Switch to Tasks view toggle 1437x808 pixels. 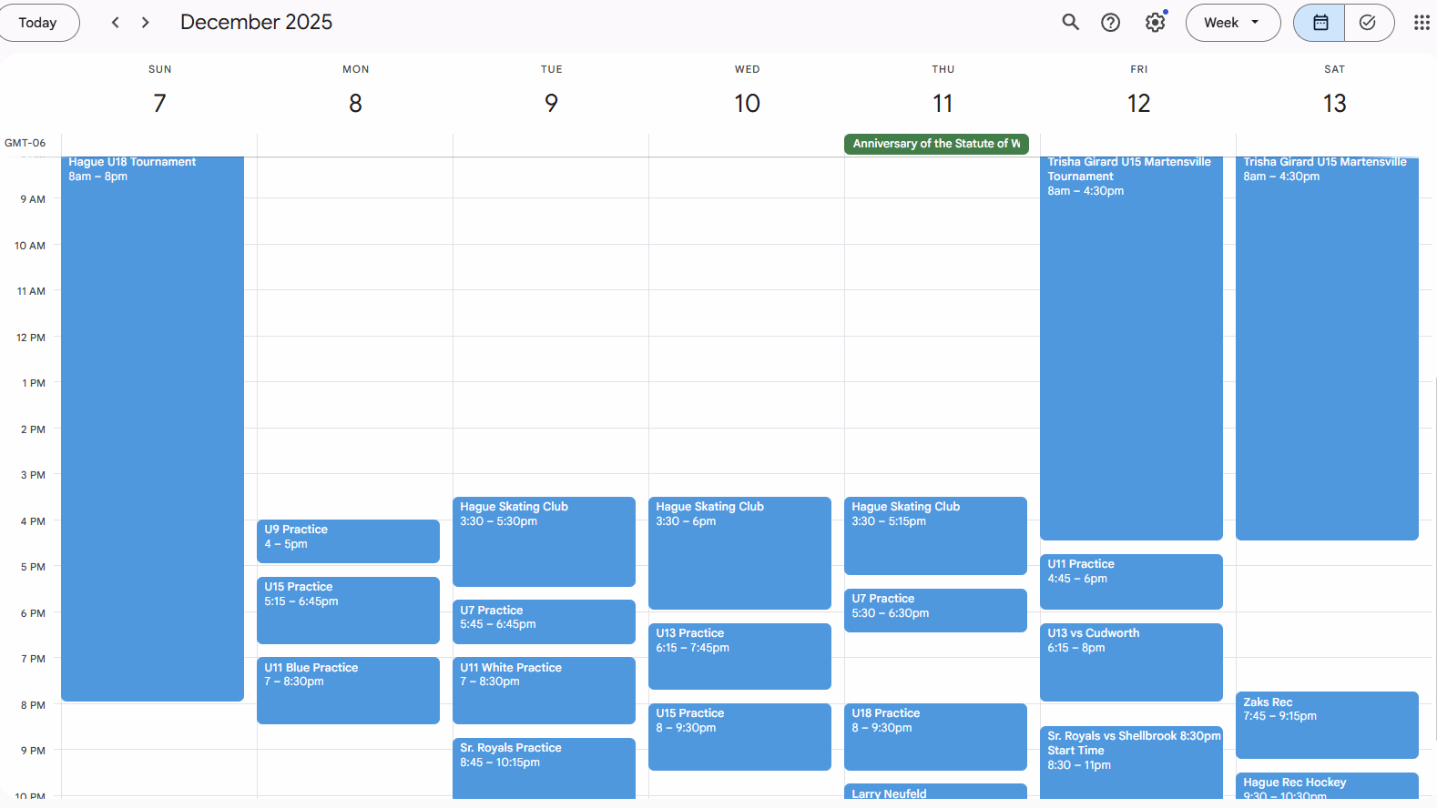point(1368,23)
